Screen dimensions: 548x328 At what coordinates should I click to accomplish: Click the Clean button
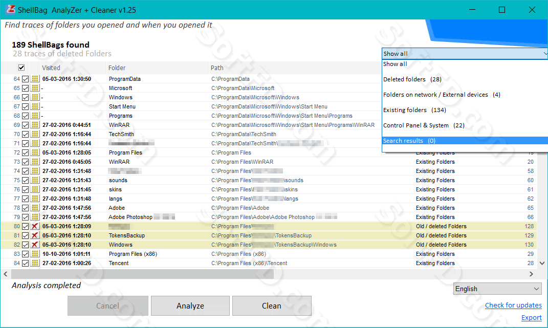coord(272,305)
